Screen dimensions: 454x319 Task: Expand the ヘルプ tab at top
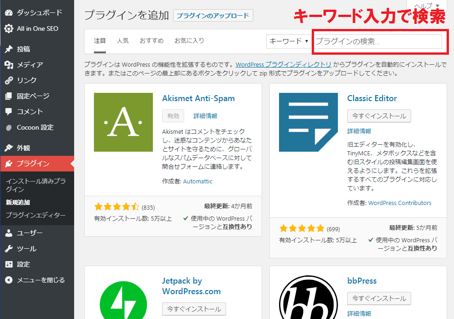(426, 6)
